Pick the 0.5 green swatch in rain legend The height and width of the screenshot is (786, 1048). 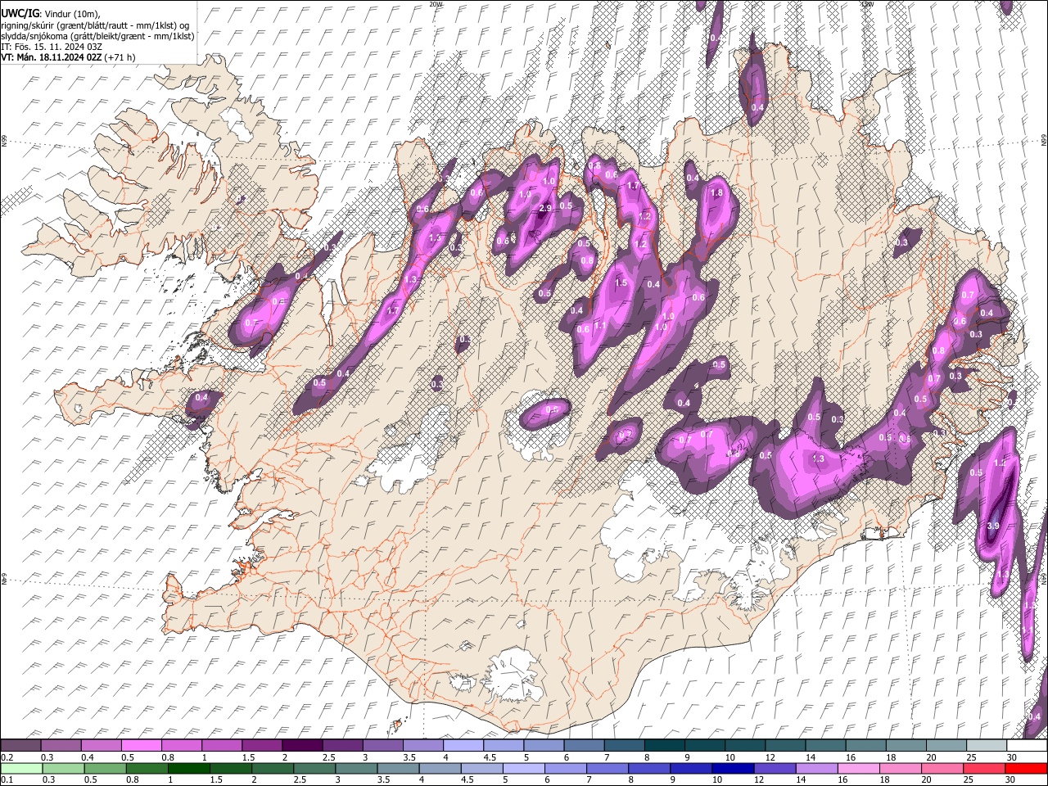pos(105,768)
